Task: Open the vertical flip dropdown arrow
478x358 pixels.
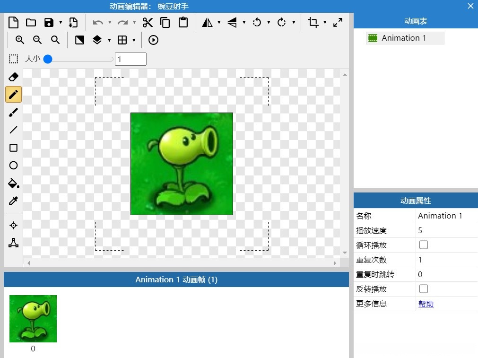Action: 244,22
